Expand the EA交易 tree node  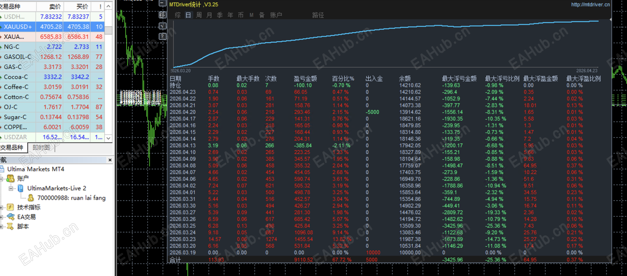pyautogui.click(x=2, y=217)
